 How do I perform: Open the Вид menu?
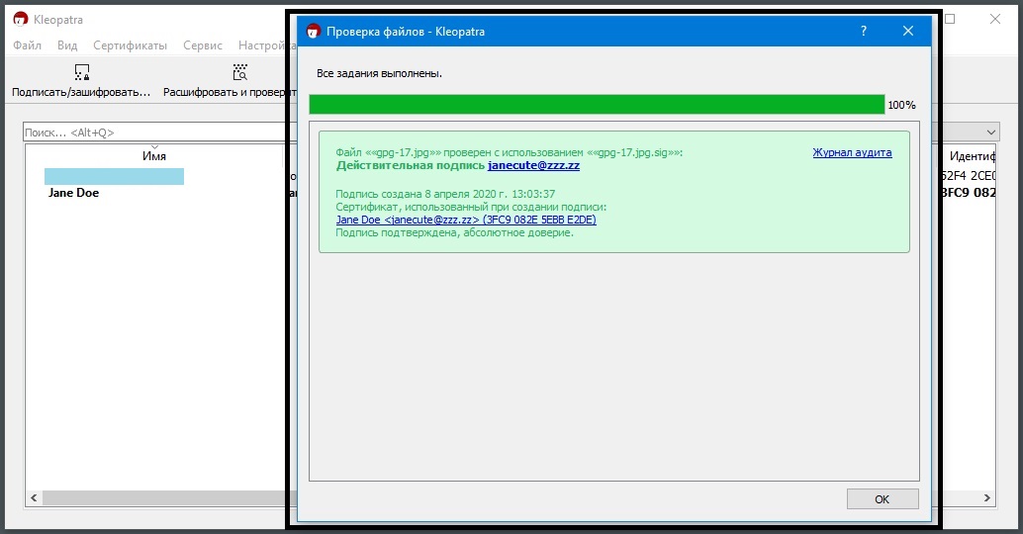[x=67, y=44]
